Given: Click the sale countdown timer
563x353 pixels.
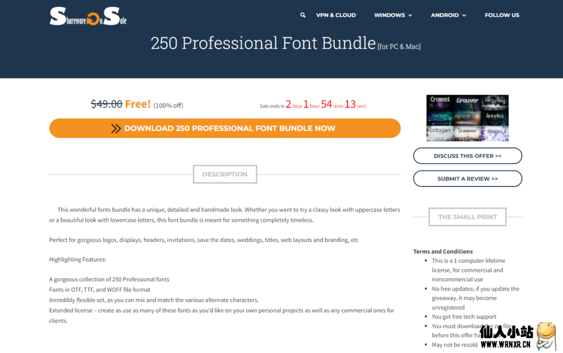Looking at the screenshot, I should (x=313, y=104).
